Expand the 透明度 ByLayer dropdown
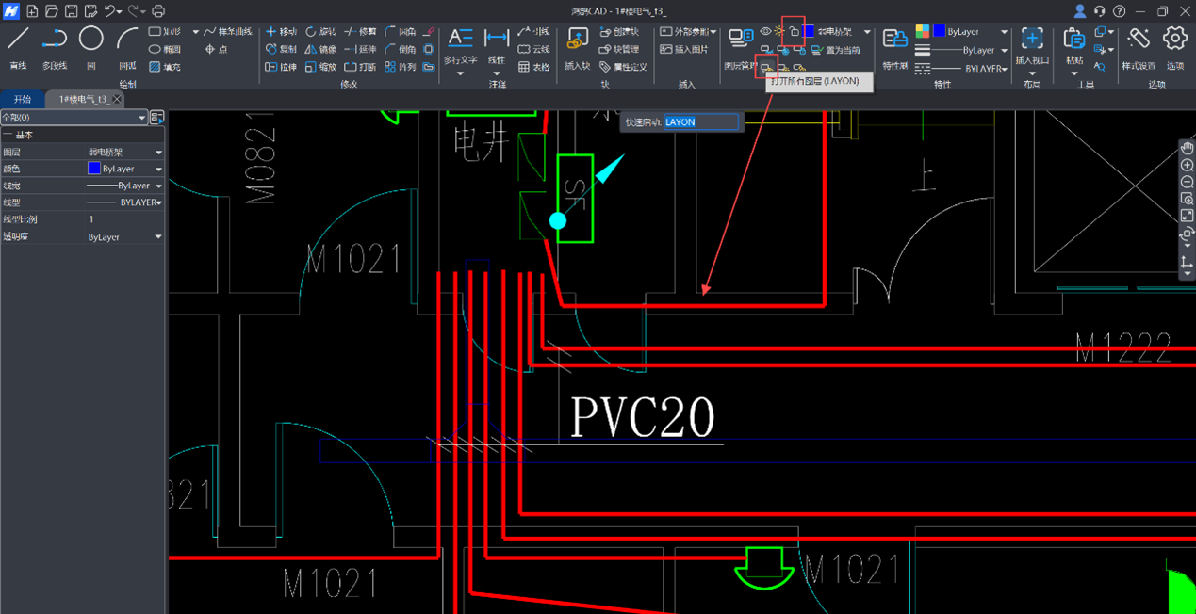Image resolution: width=1196 pixels, height=614 pixels. 158,237
